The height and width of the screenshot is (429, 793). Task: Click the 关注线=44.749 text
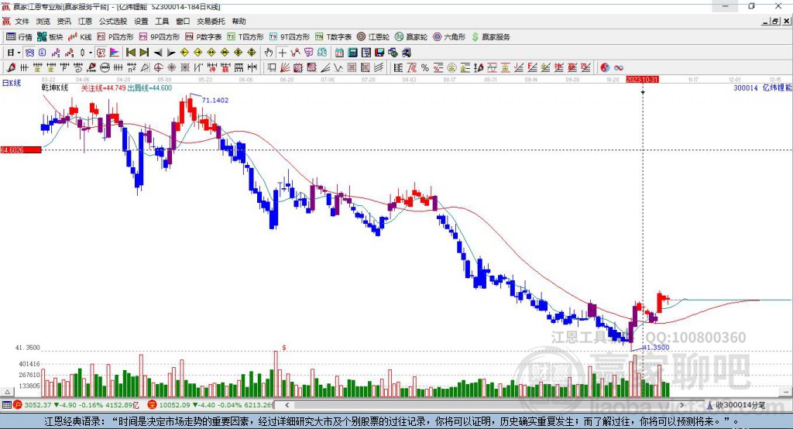pos(103,88)
